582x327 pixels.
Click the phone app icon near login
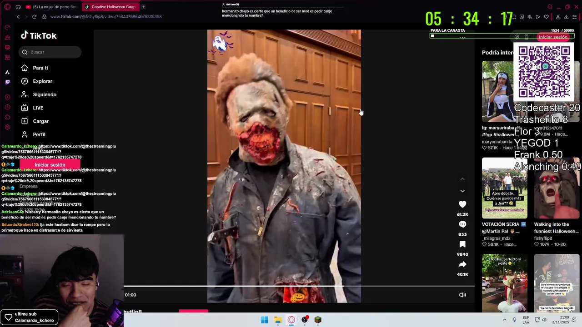pos(527,37)
